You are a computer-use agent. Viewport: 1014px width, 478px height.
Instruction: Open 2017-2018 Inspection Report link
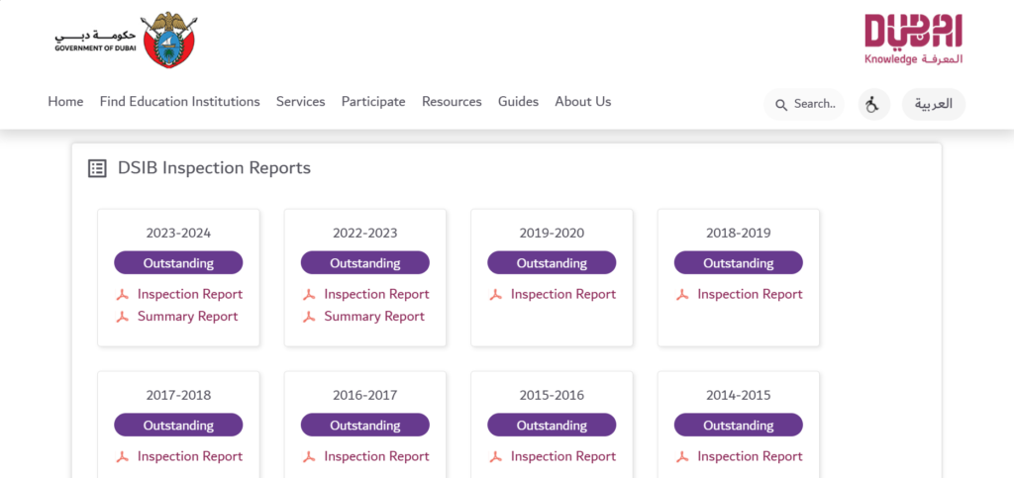189,456
